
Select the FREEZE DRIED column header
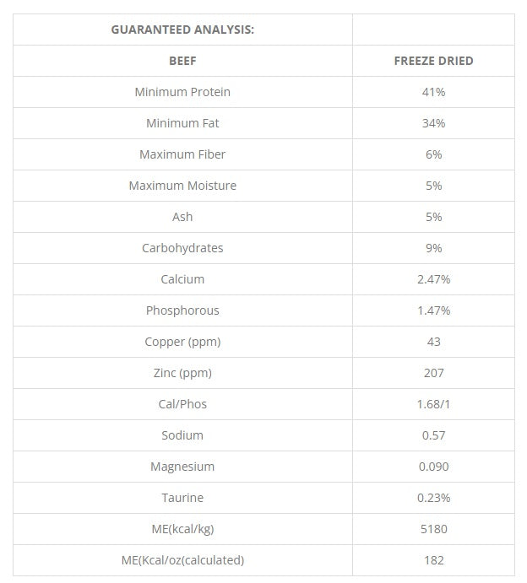pos(433,61)
